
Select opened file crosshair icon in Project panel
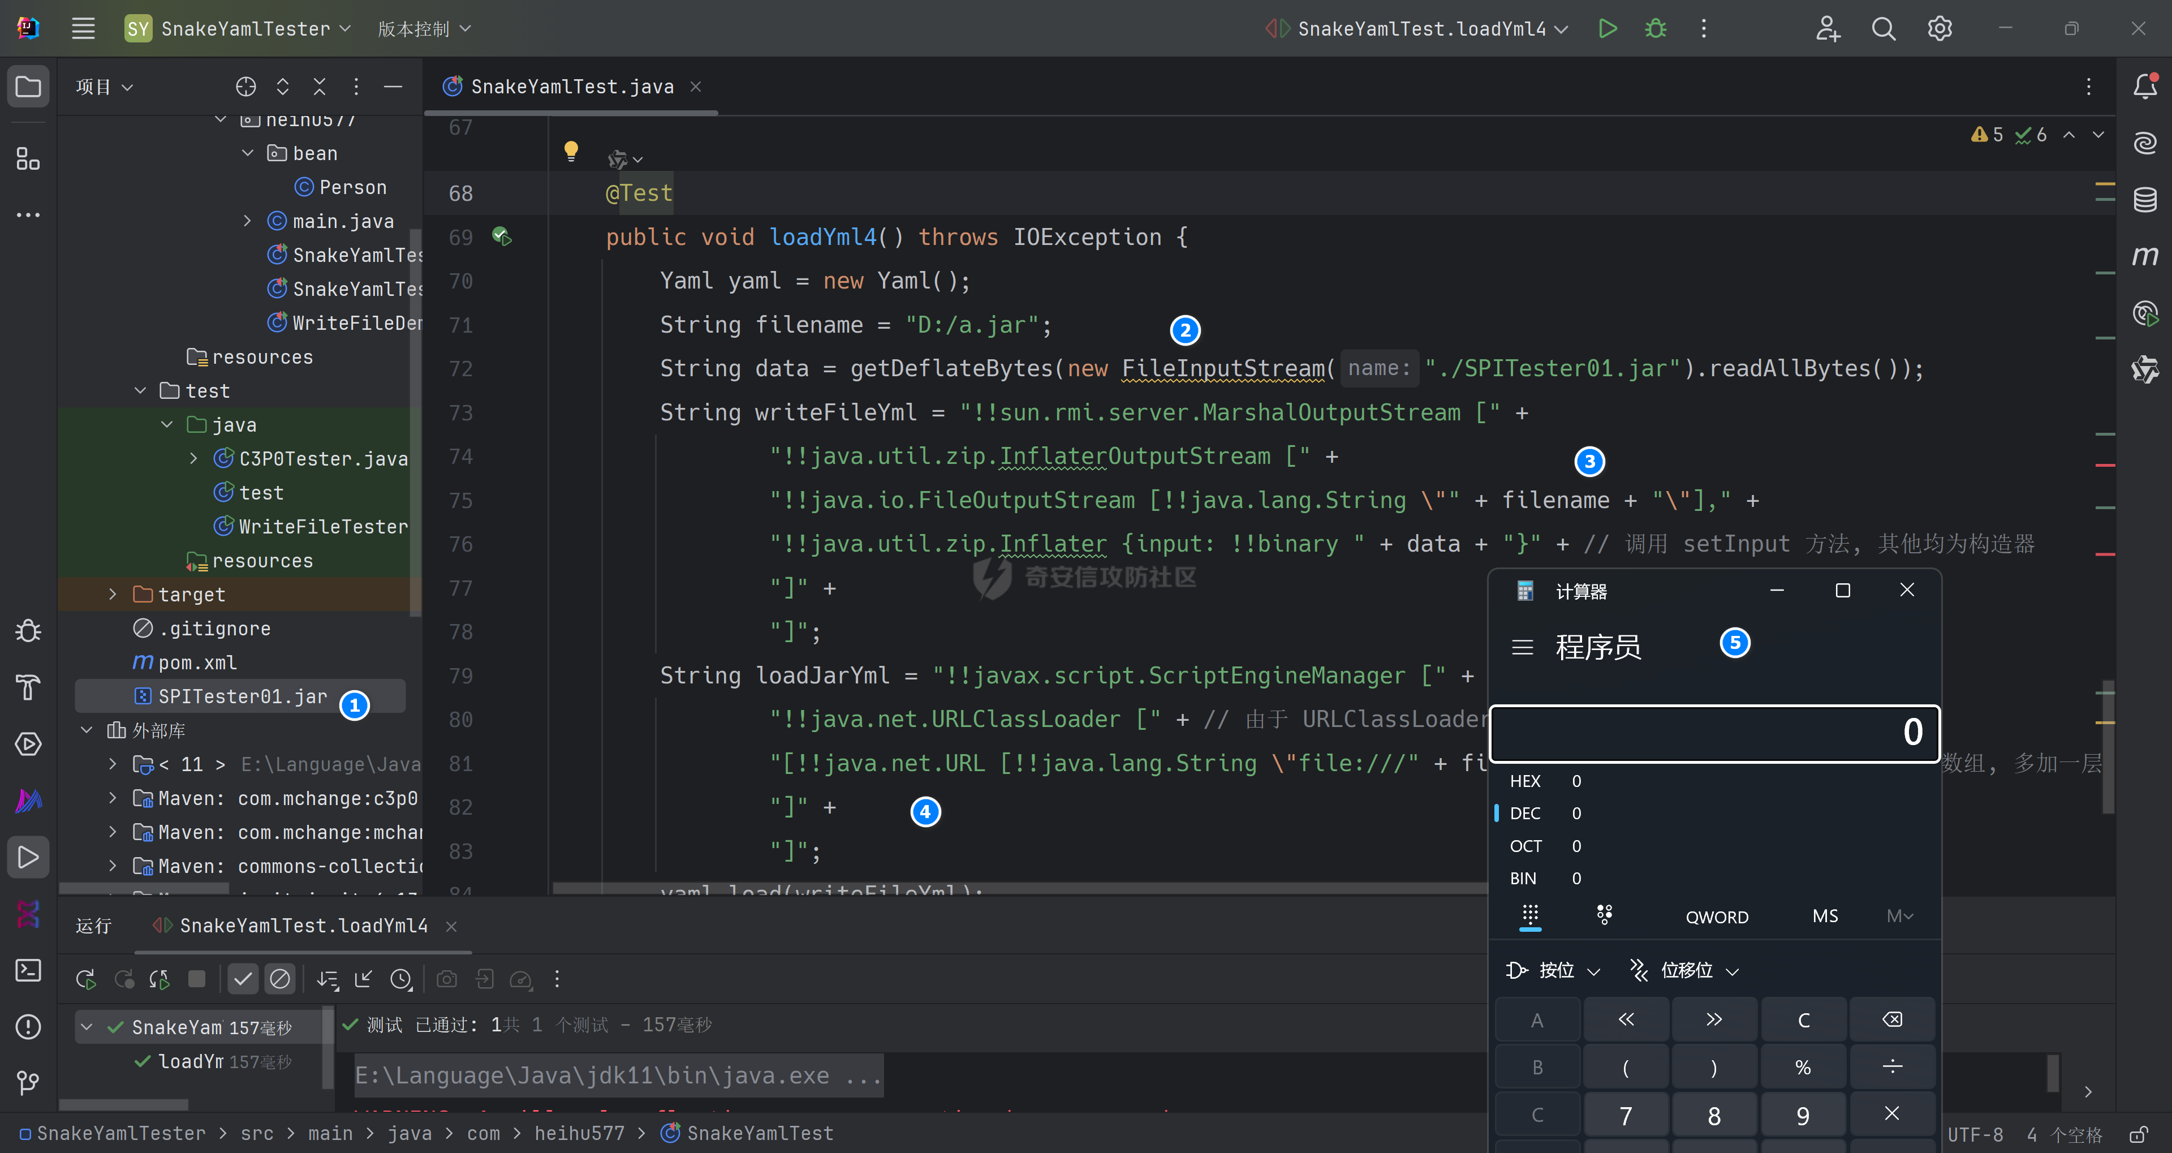[x=245, y=87]
